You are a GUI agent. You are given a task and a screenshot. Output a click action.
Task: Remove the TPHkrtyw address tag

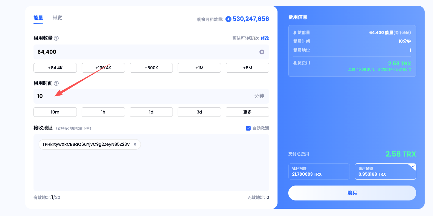[135, 144]
